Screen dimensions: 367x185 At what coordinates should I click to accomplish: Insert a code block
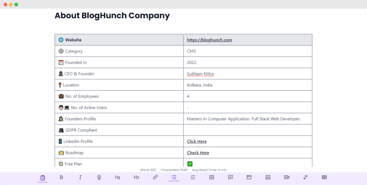pos(211,177)
